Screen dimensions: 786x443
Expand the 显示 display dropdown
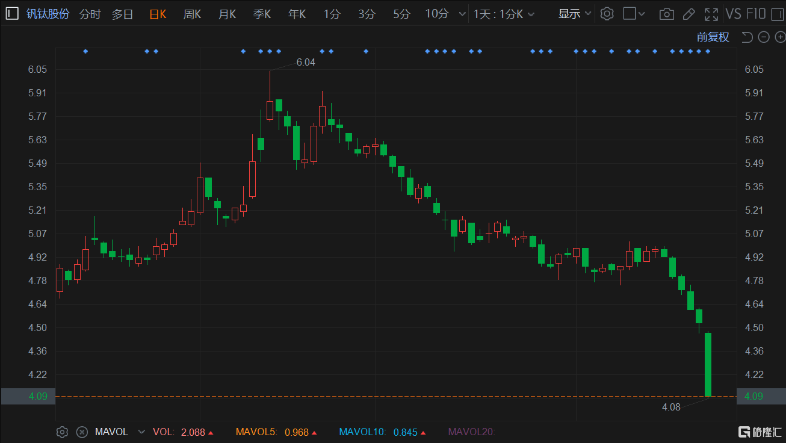(x=574, y=14)
